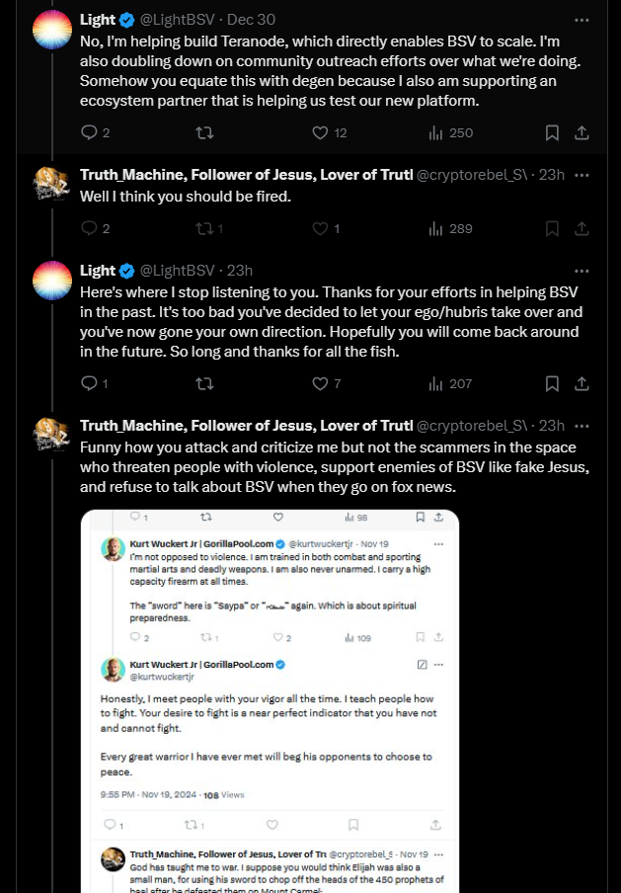Retweet Light's Dec 30 tweet
Screen dimensions: 621x893
pos(204,132)
